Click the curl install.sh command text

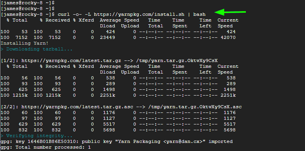click(x=132, y=14)
